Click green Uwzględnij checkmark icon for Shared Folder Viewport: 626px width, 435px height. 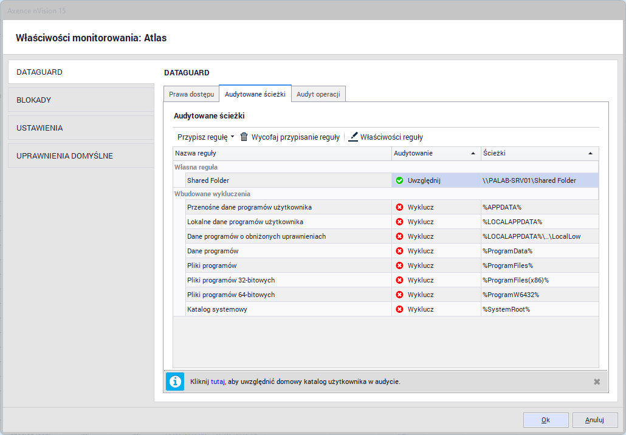(399, 180)
